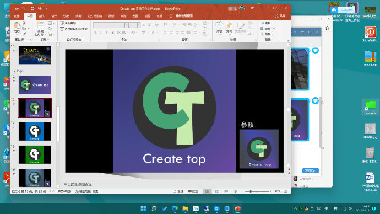This screenshot has height=214, width=380.
Task: Toggle left text alignment
Action: (166, 33)
